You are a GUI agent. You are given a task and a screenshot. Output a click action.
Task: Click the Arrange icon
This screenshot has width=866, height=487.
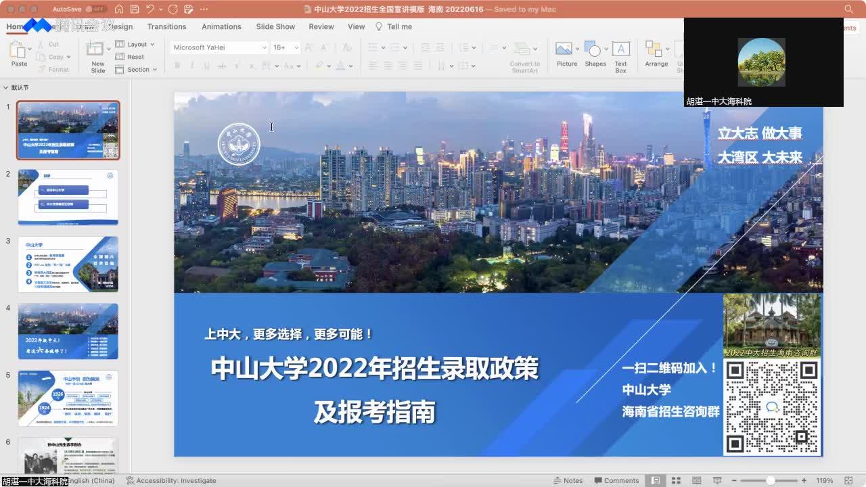[x=654, y=49]
